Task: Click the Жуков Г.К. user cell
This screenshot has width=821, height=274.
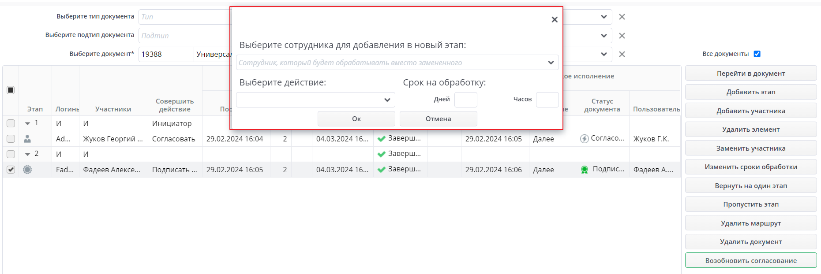Action: 655,139
